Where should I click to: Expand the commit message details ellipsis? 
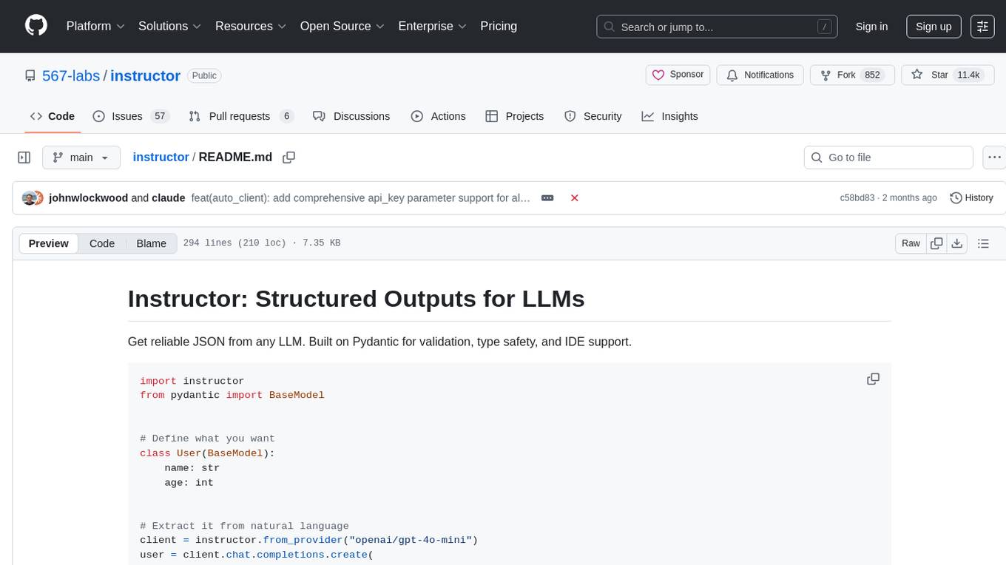click(x=547, y=198)
